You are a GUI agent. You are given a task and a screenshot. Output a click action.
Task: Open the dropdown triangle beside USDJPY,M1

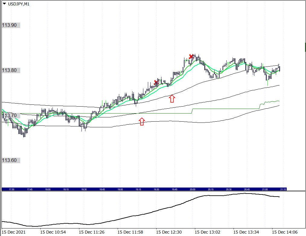point(5,4)
